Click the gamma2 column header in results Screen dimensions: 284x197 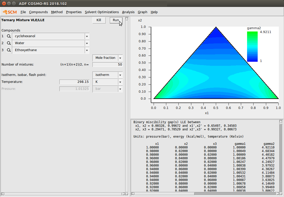click(269, 144)
